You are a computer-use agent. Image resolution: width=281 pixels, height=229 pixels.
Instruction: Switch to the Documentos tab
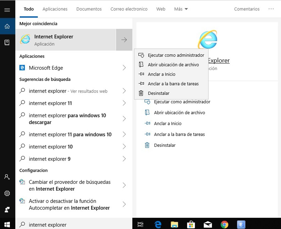tap(89, 9)
